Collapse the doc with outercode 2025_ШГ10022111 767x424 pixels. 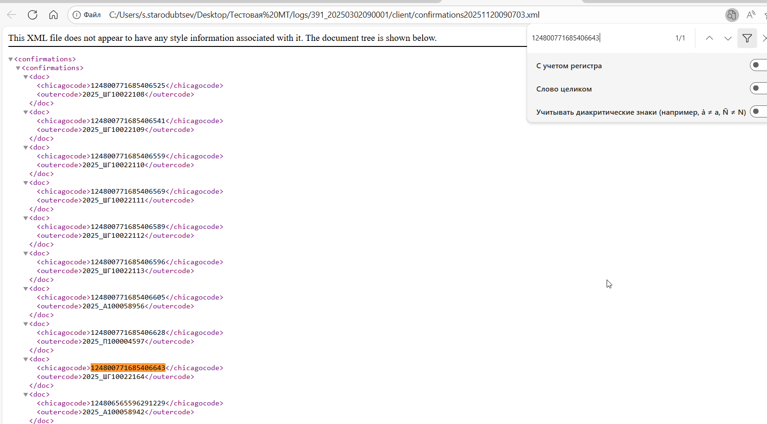coord(26,183)
